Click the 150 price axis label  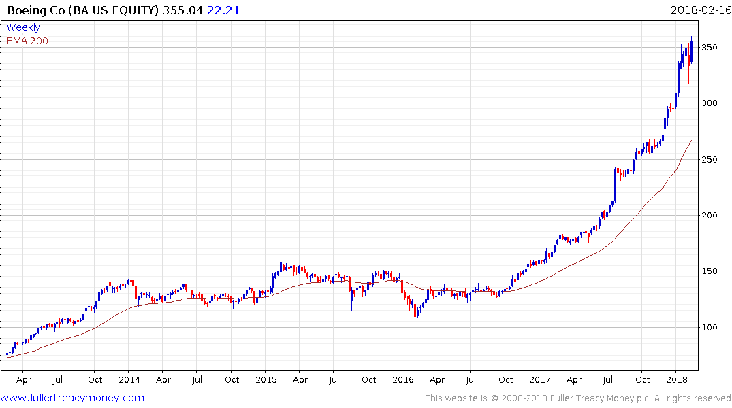pos(710,271)
